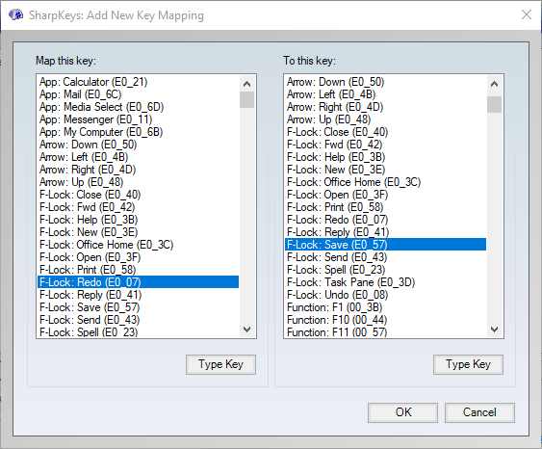Image resolution: width=542 pixels, height=449 pixels.
Task: Confirm the mapping with OK
Action: tap(402, 412)
